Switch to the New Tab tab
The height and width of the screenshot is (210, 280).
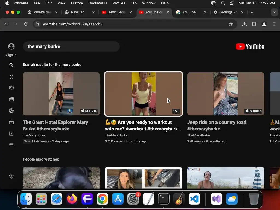(x=77, y=12)
